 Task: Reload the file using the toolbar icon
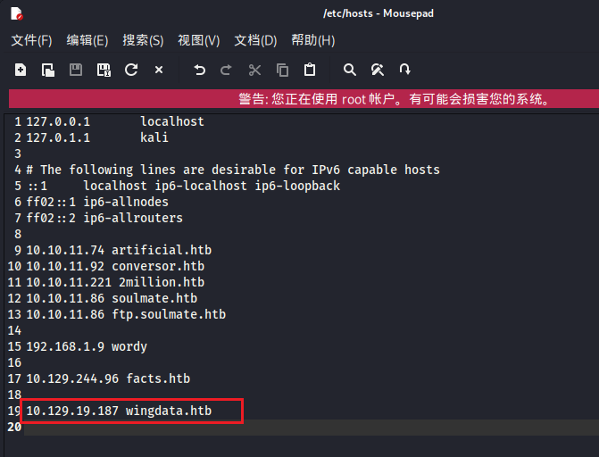[131, 70]
